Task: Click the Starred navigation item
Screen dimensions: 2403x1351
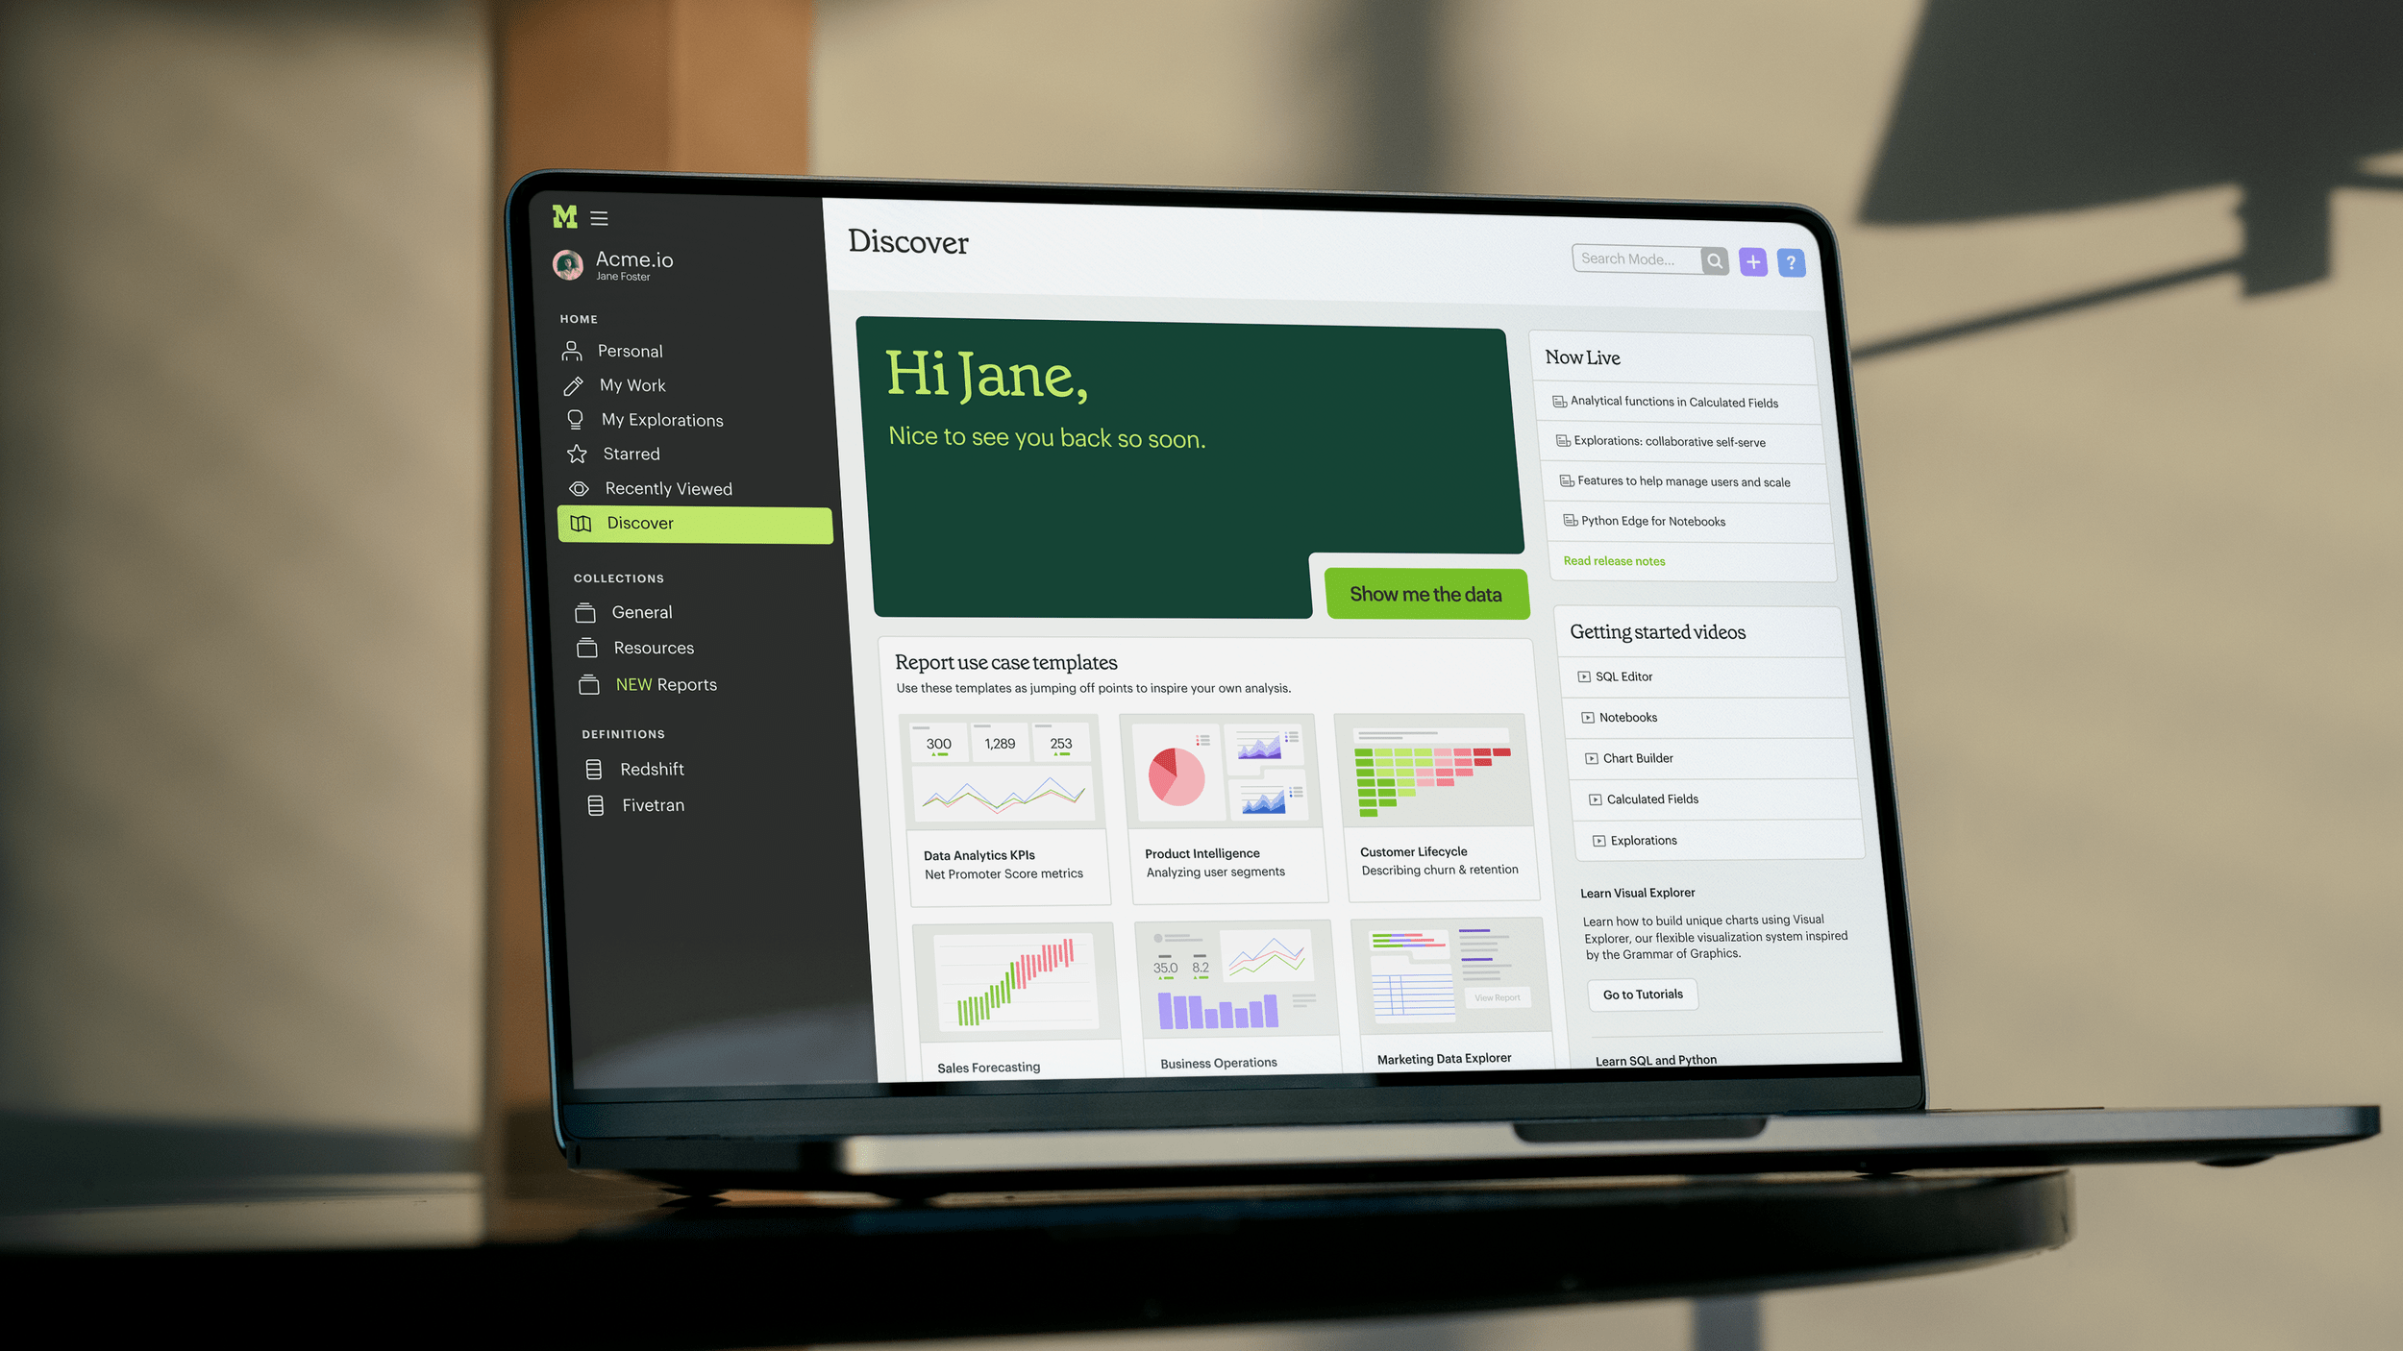Action: [631, 454]
